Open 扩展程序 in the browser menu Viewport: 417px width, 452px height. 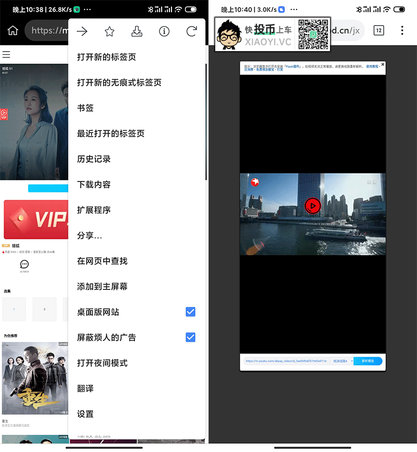(94, 210)
